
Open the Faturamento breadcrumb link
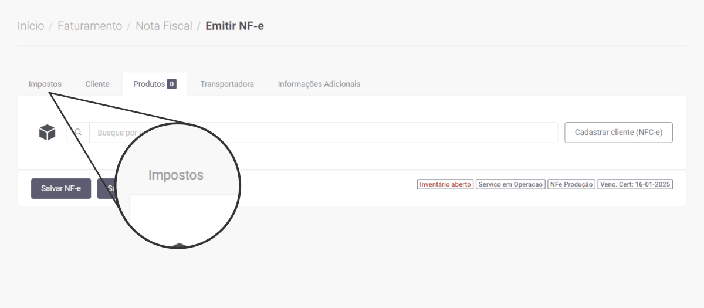pos(90,26)
